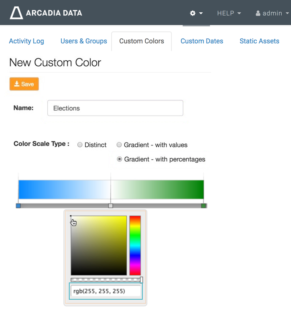Expand the HELP dropdown menu
Viewport: 291px width, 309px height.
click(229, 13)
